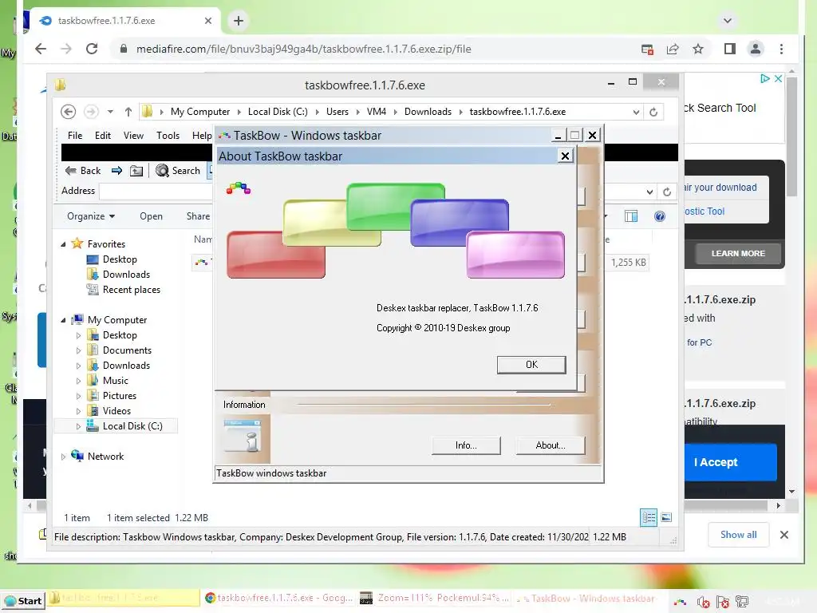
Task: Expand the Network tree node
Action: tap(64, 457)
